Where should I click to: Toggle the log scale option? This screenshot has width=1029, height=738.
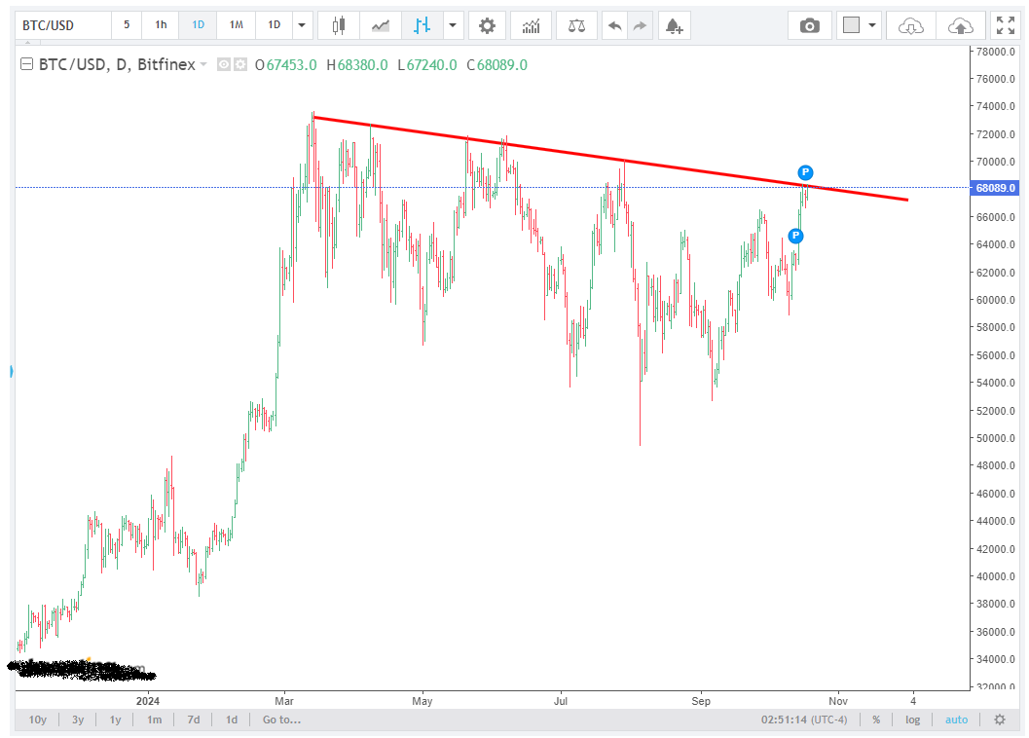(x=912, y=720)
